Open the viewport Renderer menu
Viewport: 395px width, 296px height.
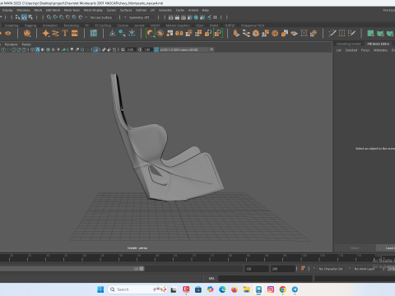11,44
